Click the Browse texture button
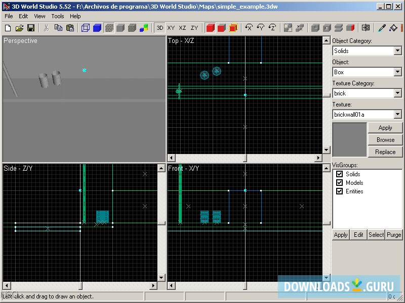The height and width of the screenshot is (303, 405). tap(385, 140)
